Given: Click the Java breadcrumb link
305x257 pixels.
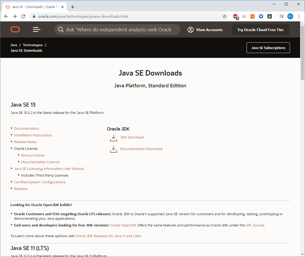Looking at the screenshot, I should (x=14, y=45).
